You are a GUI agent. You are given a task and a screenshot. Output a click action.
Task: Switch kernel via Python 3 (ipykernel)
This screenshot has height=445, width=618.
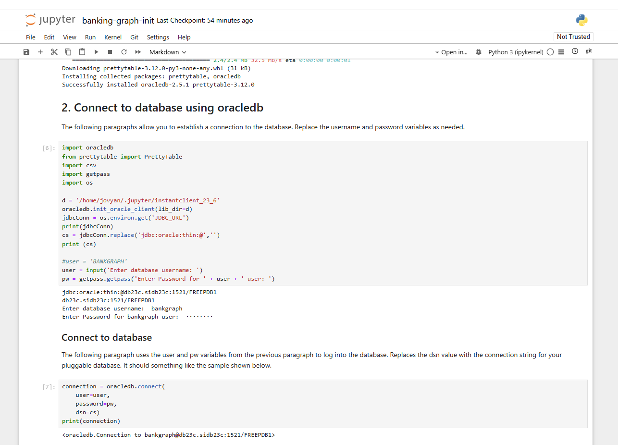pos(516,52)
